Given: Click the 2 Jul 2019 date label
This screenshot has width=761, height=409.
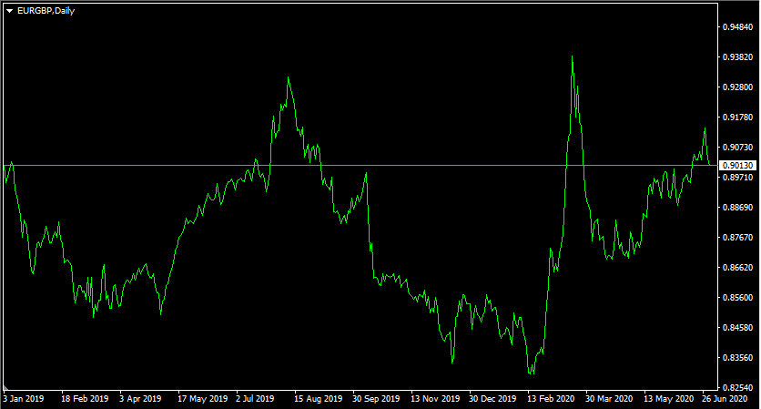Looking at the screenshot, I should pyautogui.click(x=255, y=399).
